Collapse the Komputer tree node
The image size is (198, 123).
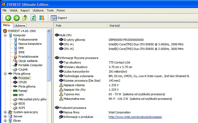point(5,35)
